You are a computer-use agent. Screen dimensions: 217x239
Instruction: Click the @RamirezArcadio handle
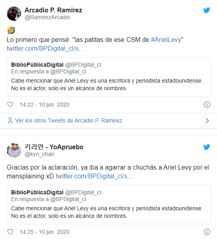[x=47, y=18]
